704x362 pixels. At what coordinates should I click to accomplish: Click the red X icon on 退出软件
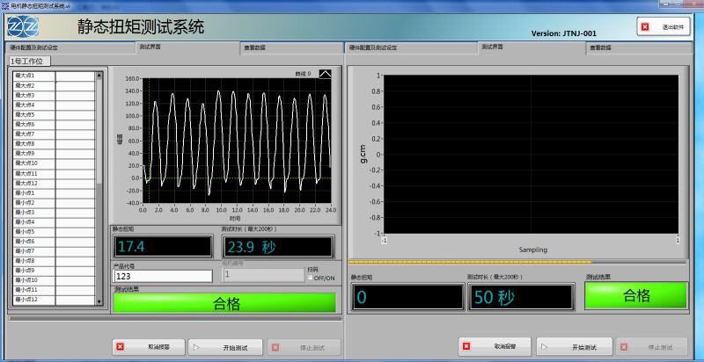645,27
